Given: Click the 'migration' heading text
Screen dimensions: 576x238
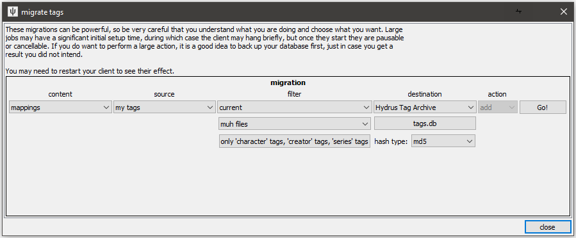Looking at the screenshot, I should (288, 83).
